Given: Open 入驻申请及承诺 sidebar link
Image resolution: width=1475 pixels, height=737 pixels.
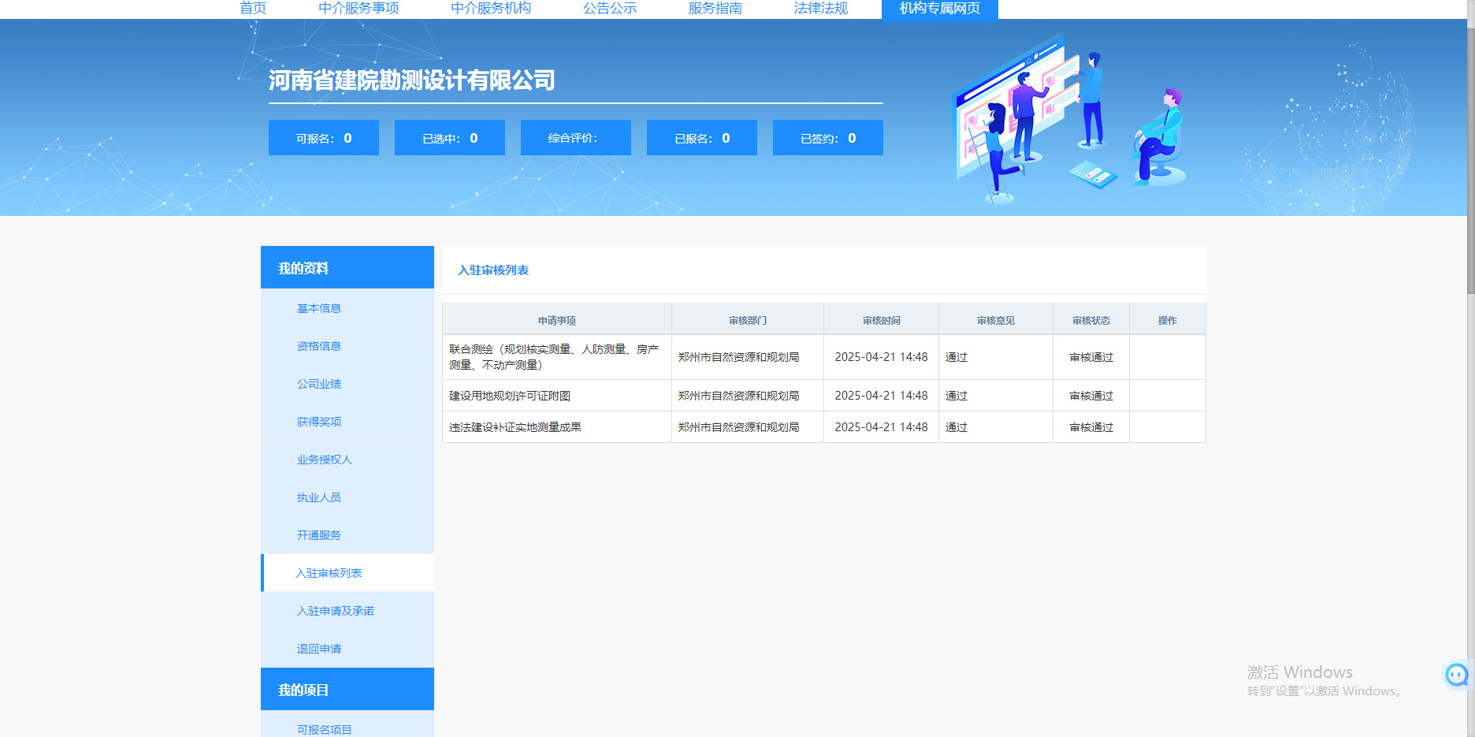Looking at the screenshot, I should 336,611.
